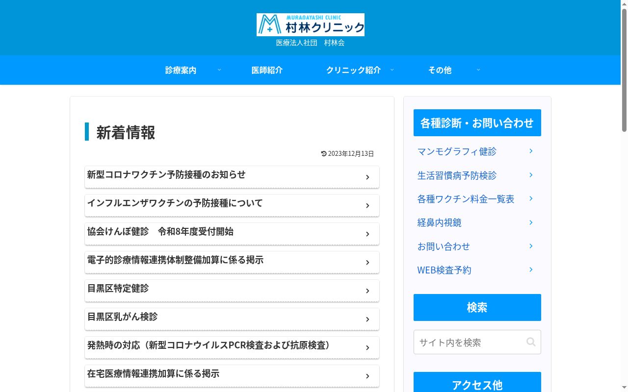The height and width of the screenshot is (392, 628).
Task: Click the アクセス他 sidebar heading
Action: 477,382
